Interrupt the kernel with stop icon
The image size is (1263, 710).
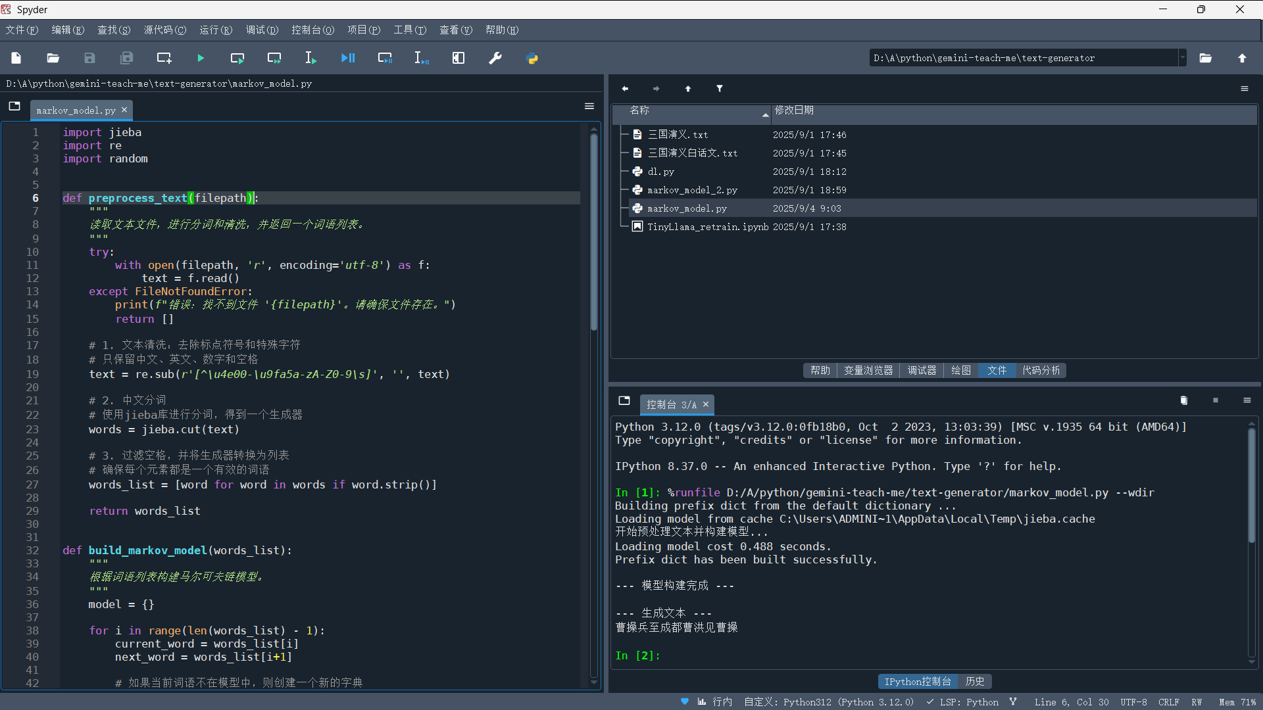[x=1216, y=400]
